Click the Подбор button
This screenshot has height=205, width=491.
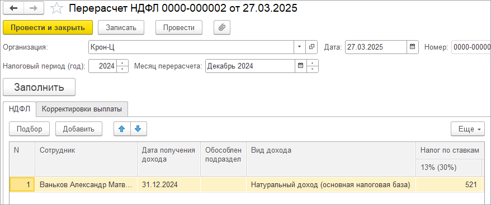[x=30, y=129]
